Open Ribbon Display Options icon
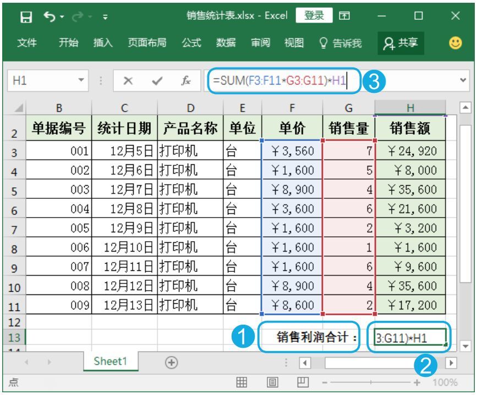477x395 pixels. point(344,15)
